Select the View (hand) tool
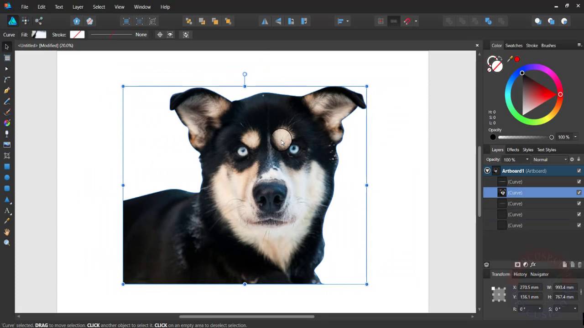 point(7,232)
